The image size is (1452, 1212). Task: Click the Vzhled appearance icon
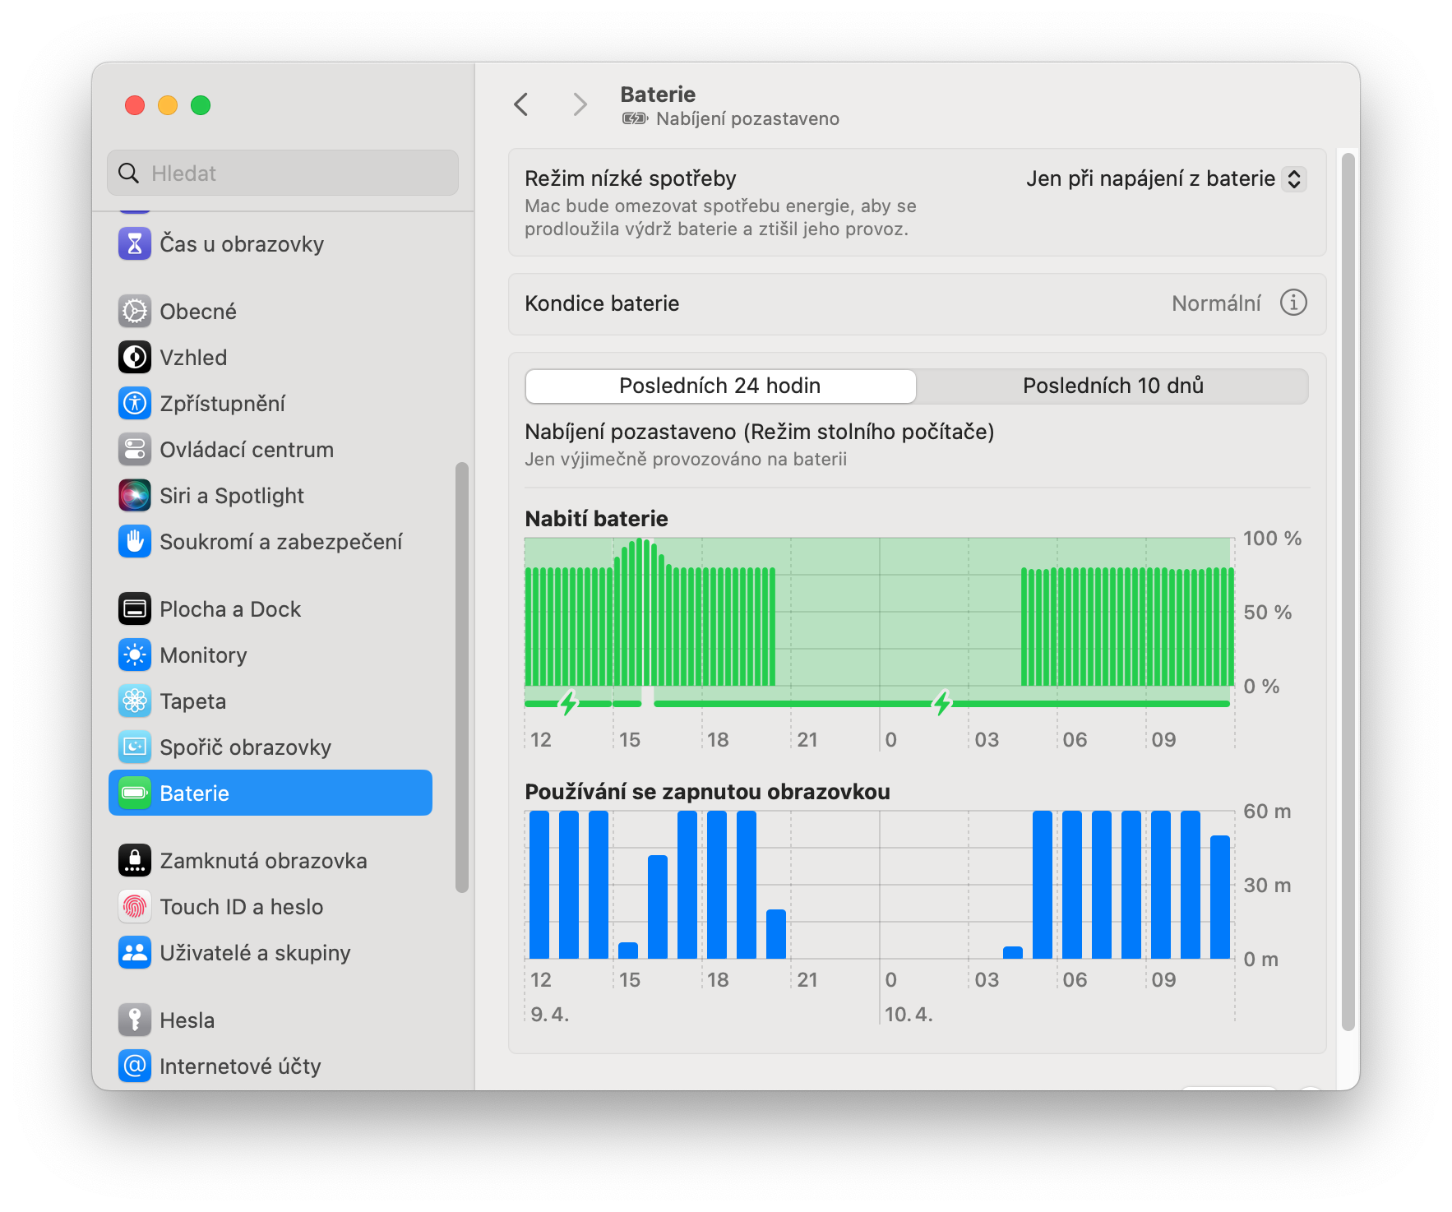(135, 358)
